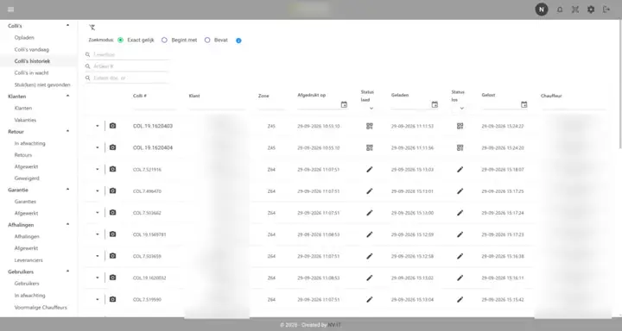Open the notifications bell
The image size is (622, 331).
coord(560,9)
